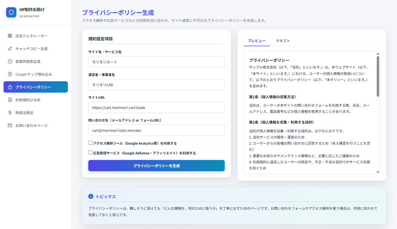Click the 規約設定項目 section heading

point(100,39)
